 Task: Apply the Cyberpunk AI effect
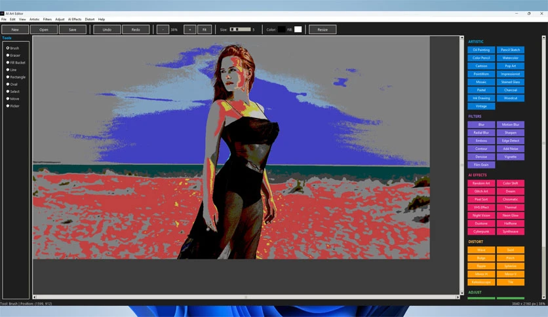(481, 231)
